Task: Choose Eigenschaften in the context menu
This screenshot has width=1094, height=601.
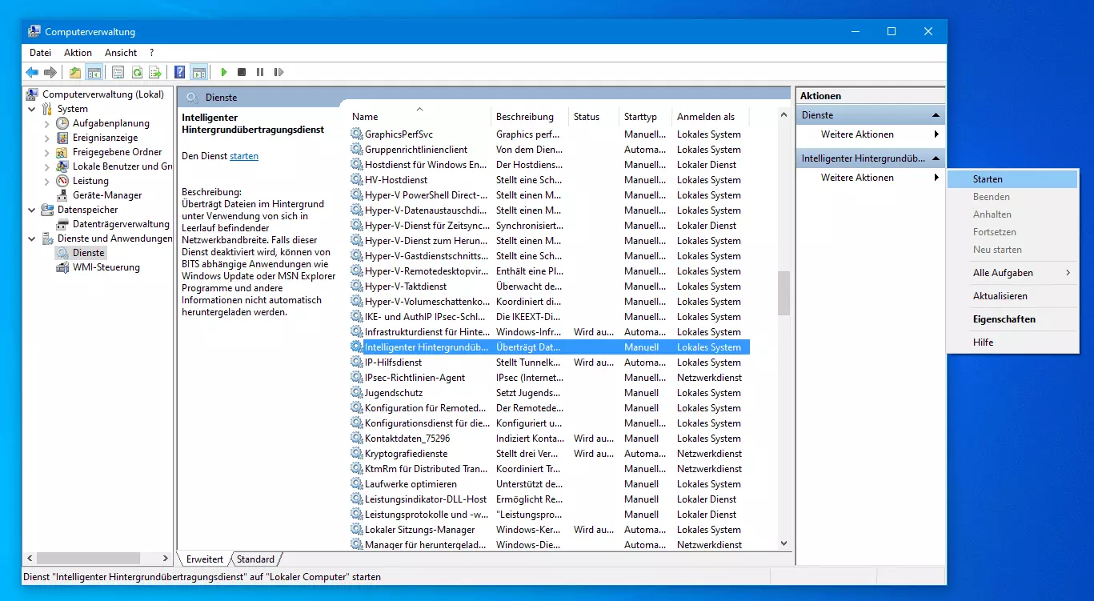Action: point(1012,319)
